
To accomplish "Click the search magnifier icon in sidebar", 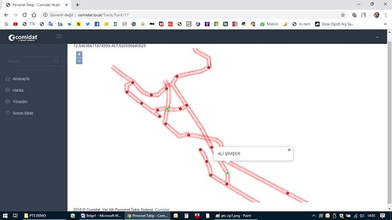I will [x=56, y=61].
